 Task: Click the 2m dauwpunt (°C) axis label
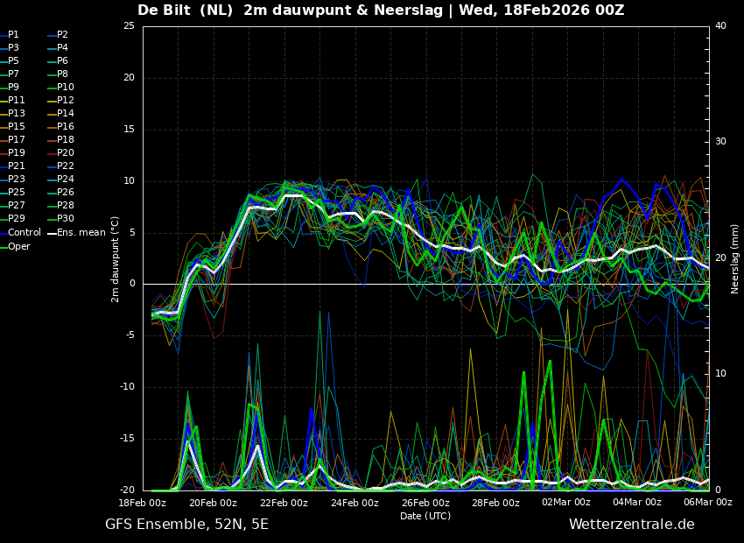pos(116,259)
